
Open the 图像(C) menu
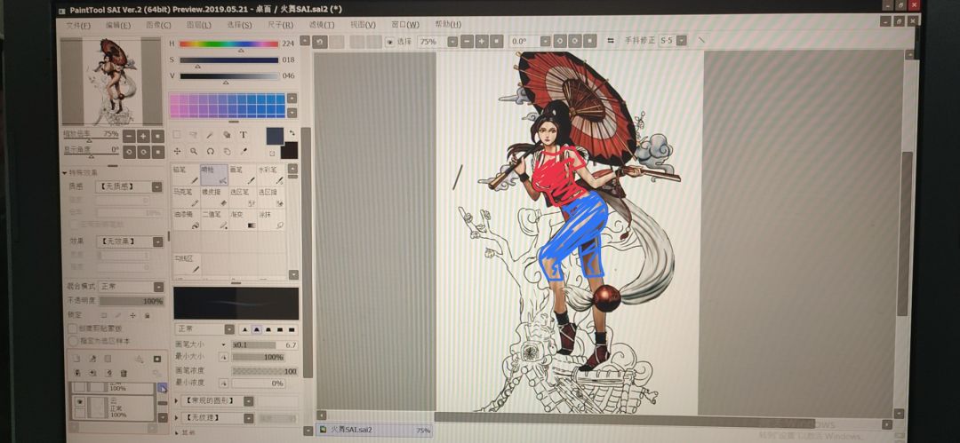(x=158, y=25)
